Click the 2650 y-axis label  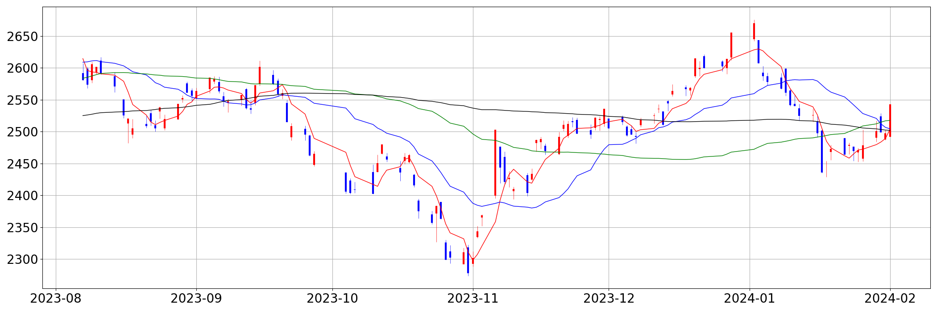coord(21,37)
